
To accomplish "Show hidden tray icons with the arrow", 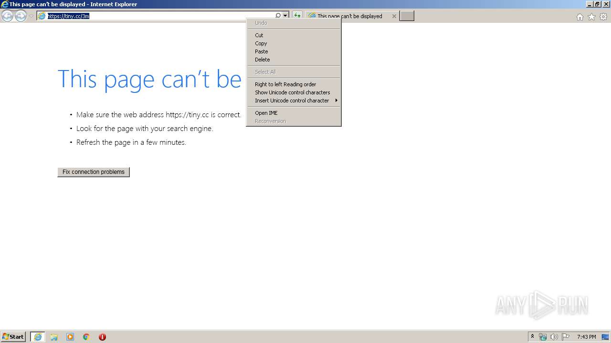I will [x=532, y=337].
